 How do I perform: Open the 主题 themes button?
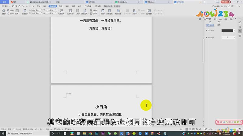(x=4, y=12)
